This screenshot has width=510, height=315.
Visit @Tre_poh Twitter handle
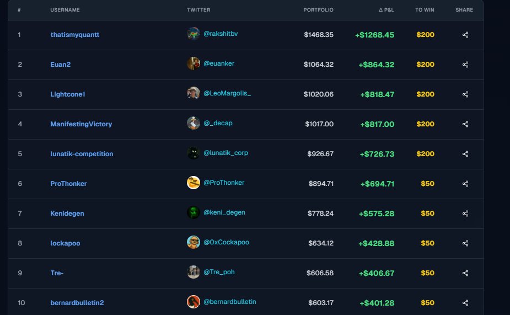point(219,272)
